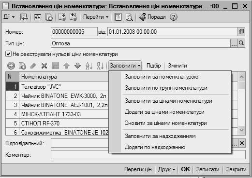Click the edit row pencil icon
The image size is (252, 178).
(x=33, y=66)
